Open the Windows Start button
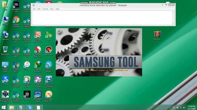197x110 pixels. (3, 107)
